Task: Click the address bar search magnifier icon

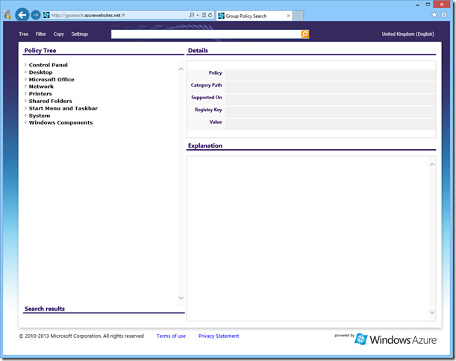Action: (193, 16)
